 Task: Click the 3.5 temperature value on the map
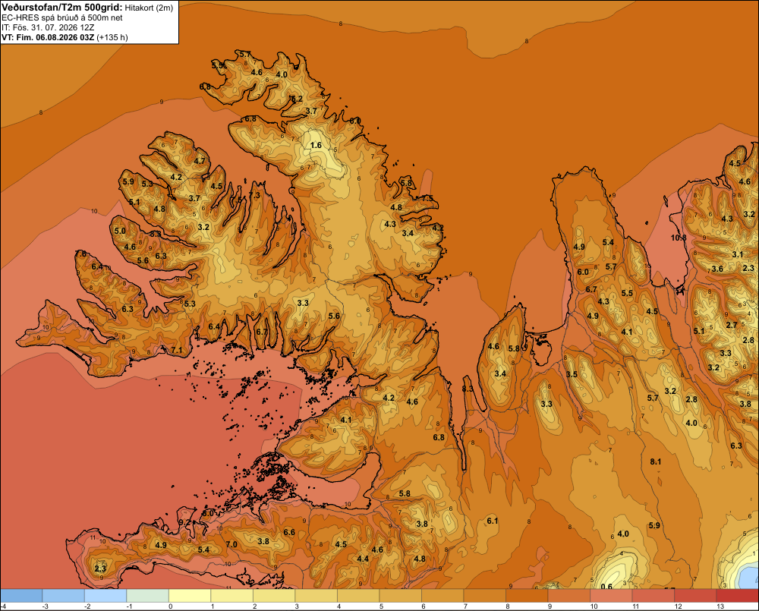572,374
